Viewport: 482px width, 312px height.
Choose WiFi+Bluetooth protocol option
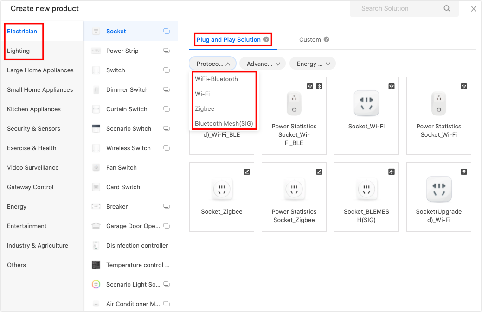click(x=216, y=79)
